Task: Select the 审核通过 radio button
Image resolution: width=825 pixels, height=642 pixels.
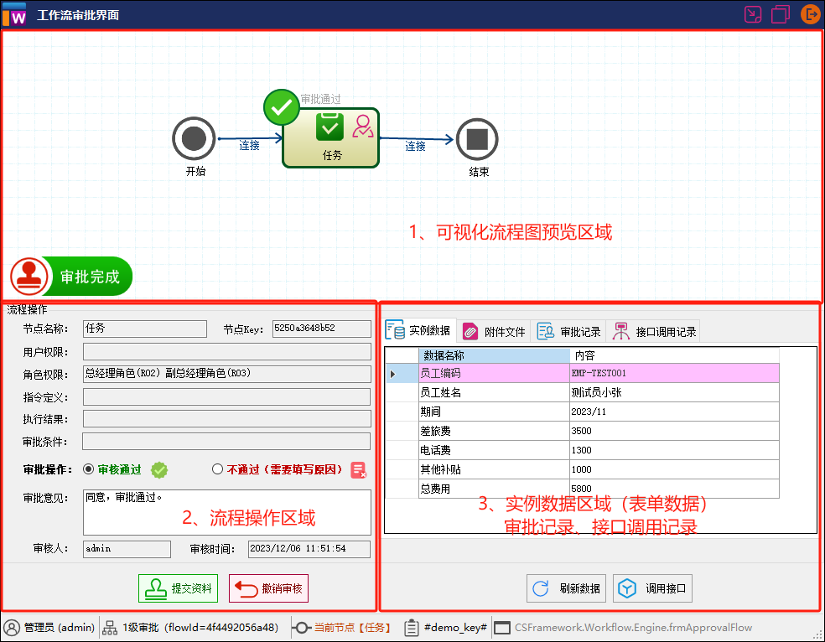Action: point(88,469)
